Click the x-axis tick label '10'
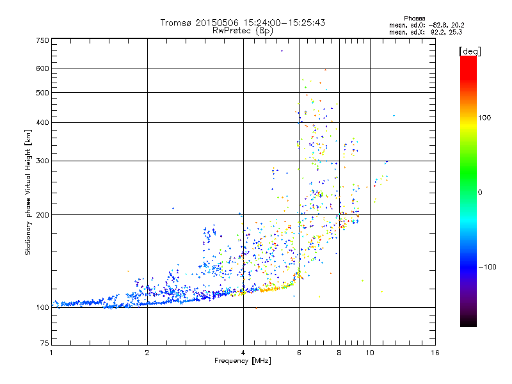The image size is (512, 384). click(370, 353)
